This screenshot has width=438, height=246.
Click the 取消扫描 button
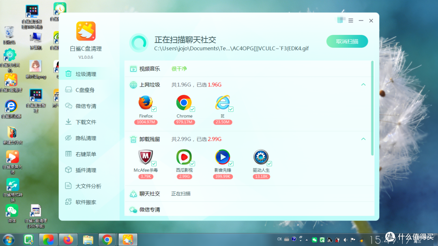click(347, 41)
